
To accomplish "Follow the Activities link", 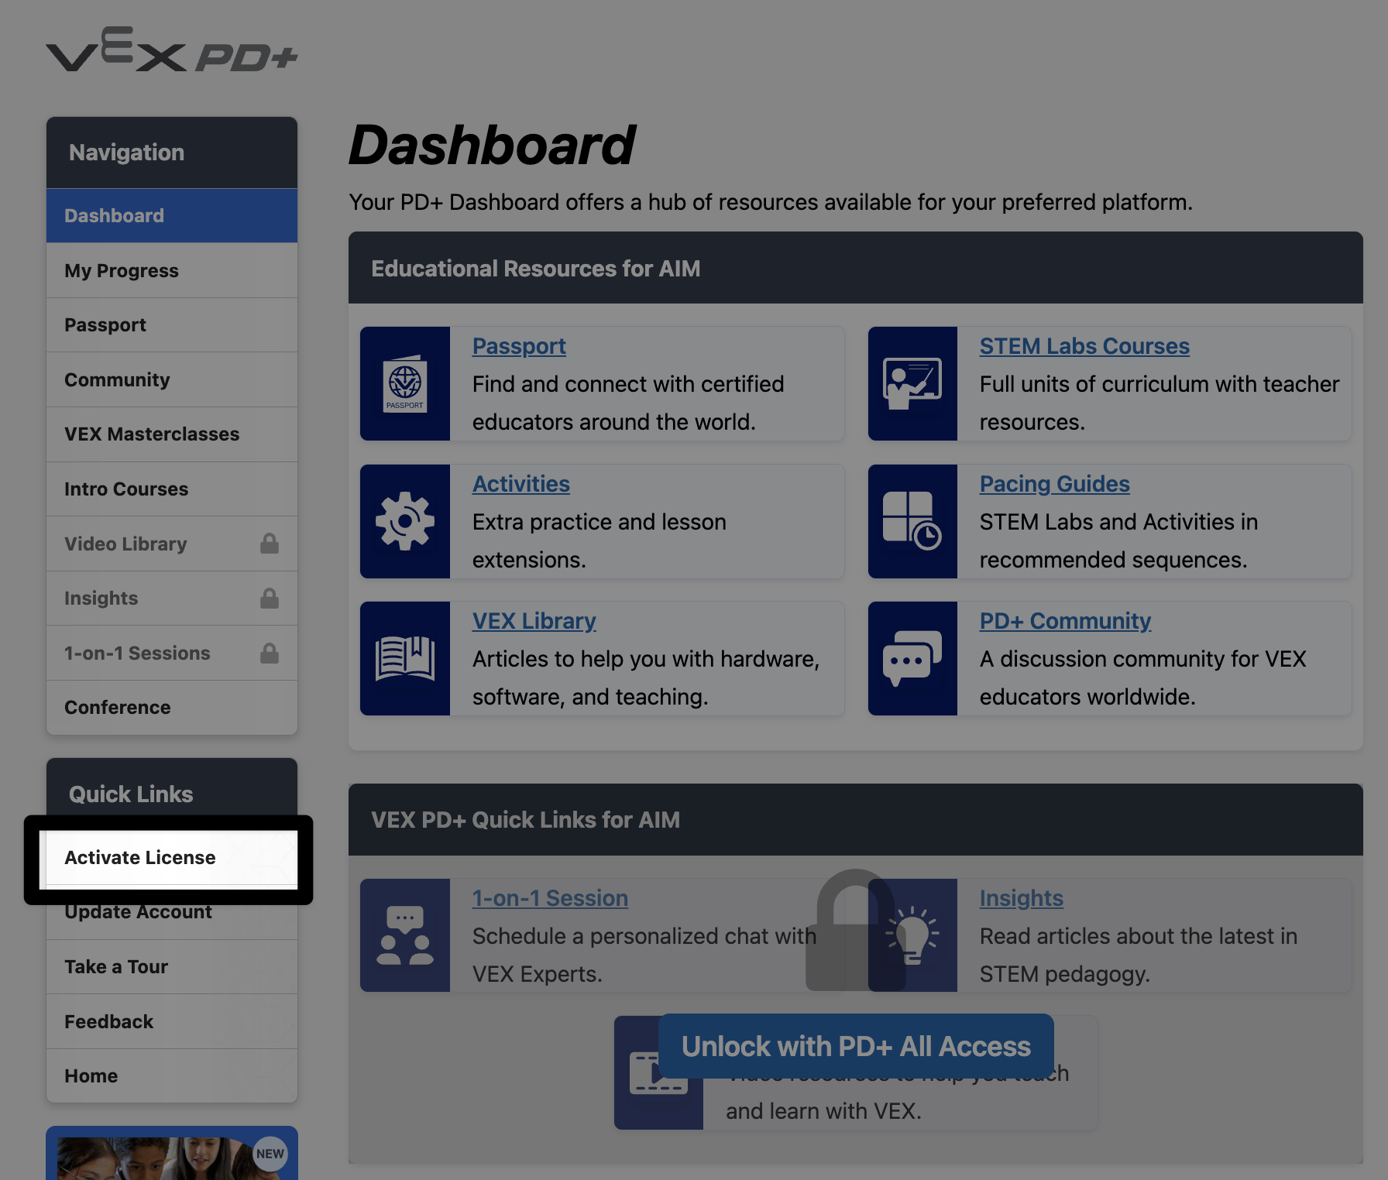I will [x=521, y=484].
